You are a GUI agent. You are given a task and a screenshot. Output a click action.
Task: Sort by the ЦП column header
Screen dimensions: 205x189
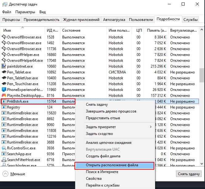(x=138, y=30)
